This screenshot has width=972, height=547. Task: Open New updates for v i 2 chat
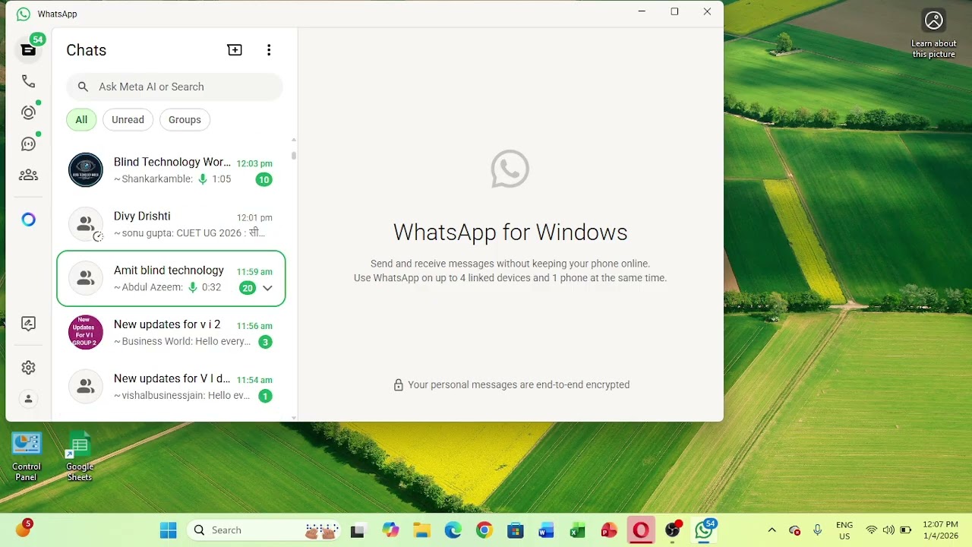pyautogui.click(x=171, y=333)
